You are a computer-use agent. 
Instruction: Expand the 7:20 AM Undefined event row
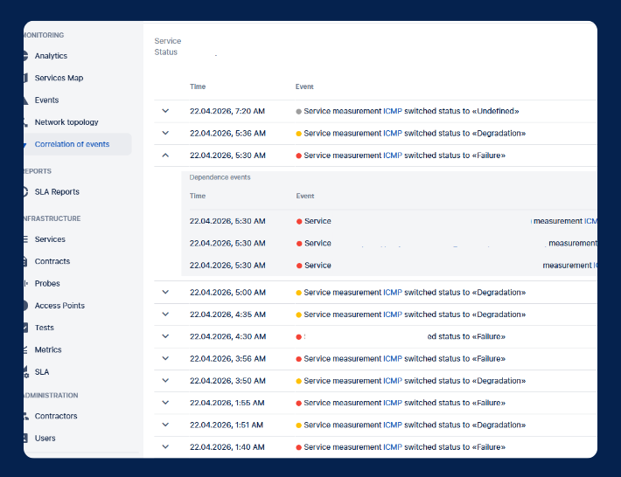(165, 111)
